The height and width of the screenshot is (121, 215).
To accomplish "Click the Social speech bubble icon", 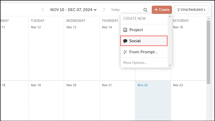I will (125, 41).
